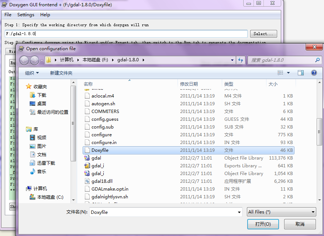
Task: Click the Desktop icon (桌面)
Action: (32, 103)
